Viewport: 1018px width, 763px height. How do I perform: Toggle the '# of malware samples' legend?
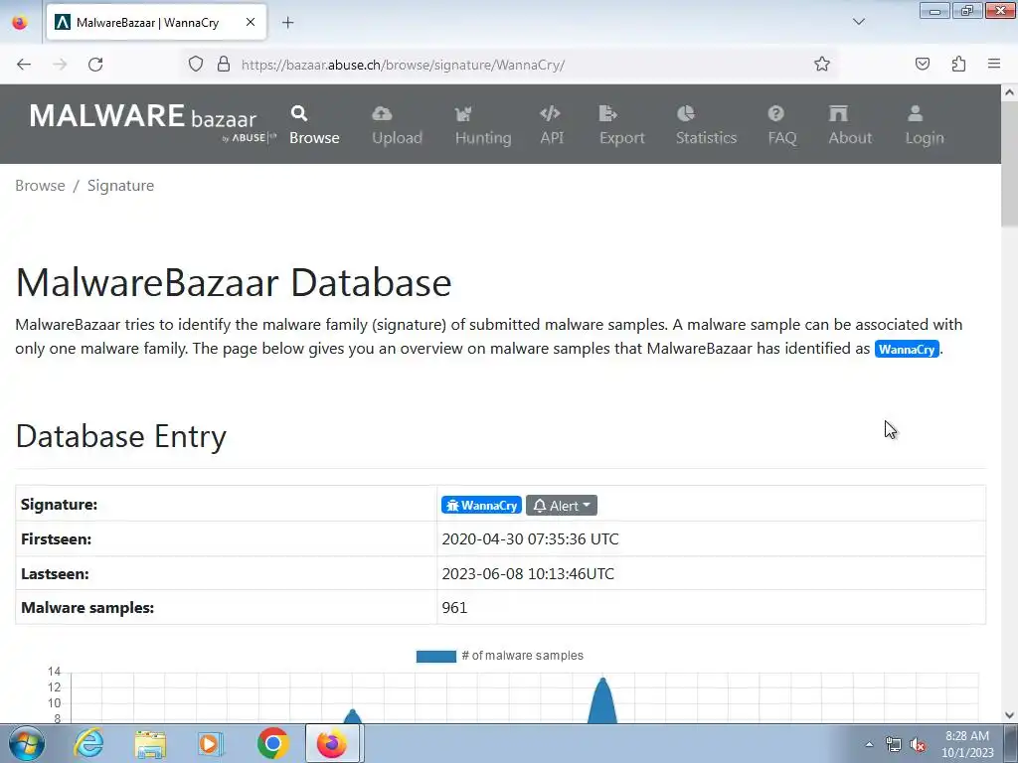click(500, 656)
